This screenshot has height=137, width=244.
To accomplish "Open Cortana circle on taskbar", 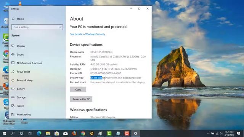I will pos(21,134).
